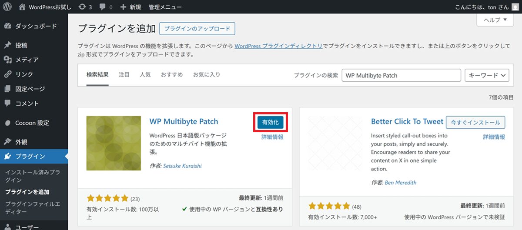Image resolution: width=522 pixels, height=230 pixels.
Task: Click the WP Multibyte Patch plugin thumbnail
Action: pyautogui.click(x=114, y=143)
